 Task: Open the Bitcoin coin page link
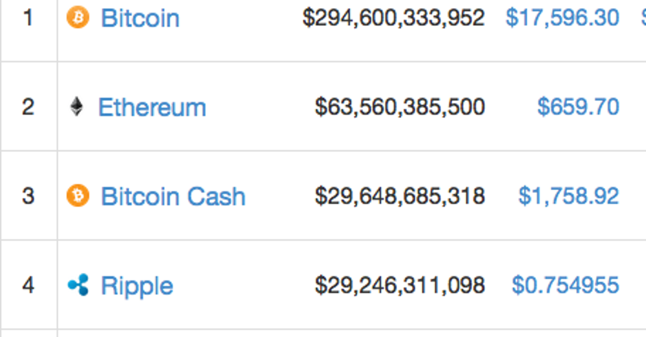[140, 18]
